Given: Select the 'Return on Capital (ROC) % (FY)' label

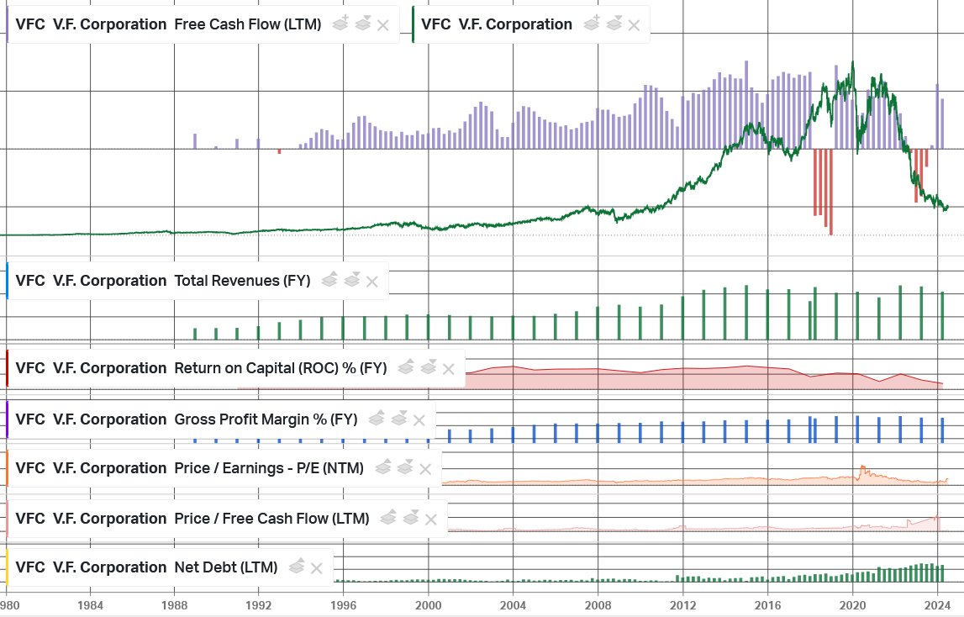Looking at the screenshot, I should [x=281, y=368].
